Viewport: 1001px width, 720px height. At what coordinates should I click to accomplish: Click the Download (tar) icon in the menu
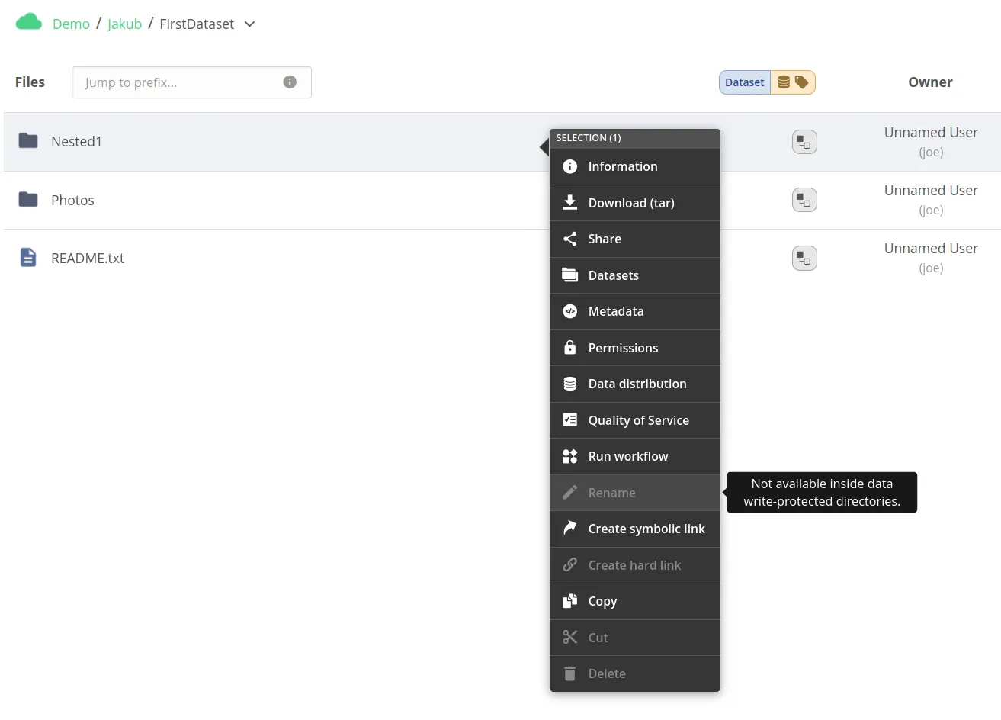569,203
